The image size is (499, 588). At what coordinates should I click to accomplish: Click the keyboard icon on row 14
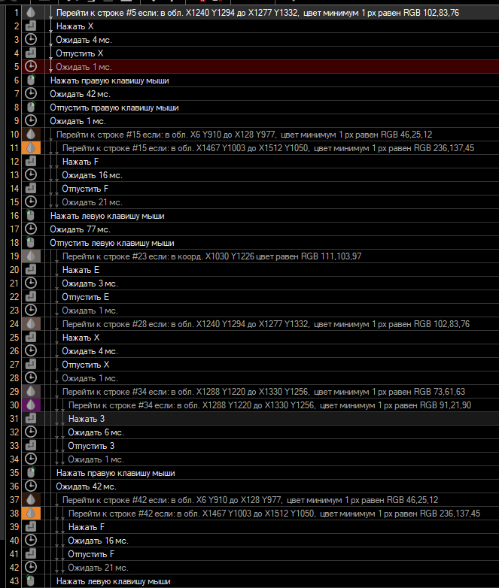[x=31, y=189]
